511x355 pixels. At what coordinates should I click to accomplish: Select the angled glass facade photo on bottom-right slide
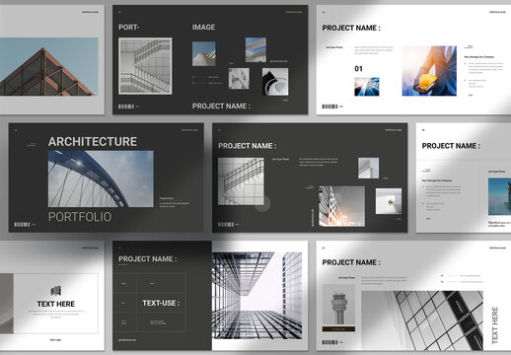pyautogui.click(x=422, y=320)
